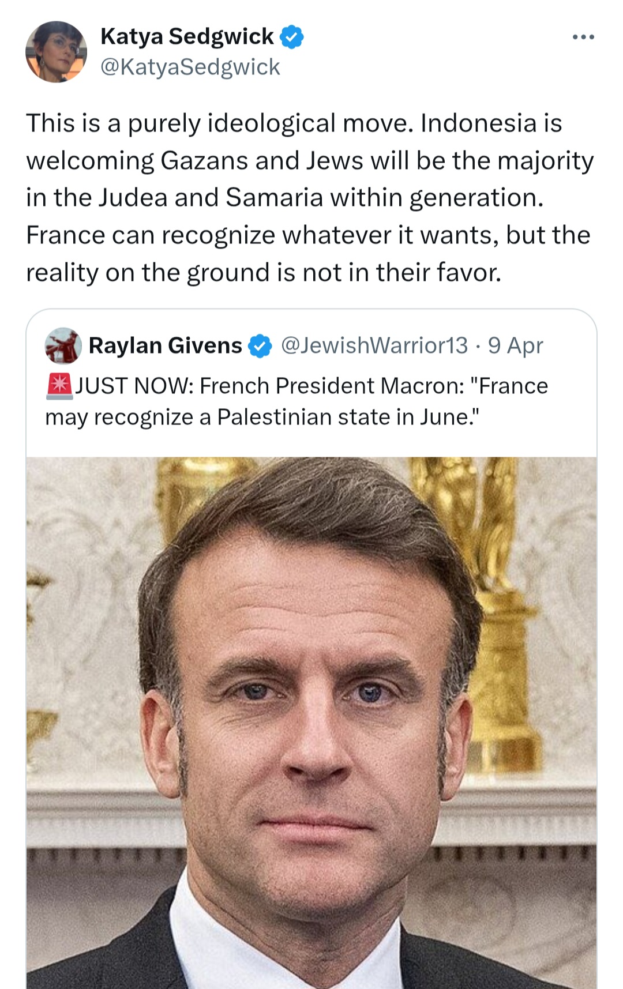Click Raylan Givens' avatar in quoted tweet
Viewport: 623px width, 989px height.
coord(63,345)
